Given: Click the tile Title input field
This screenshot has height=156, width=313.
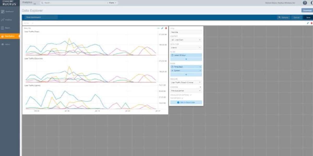Looking at the screenshot, I should tap(186, 32).
